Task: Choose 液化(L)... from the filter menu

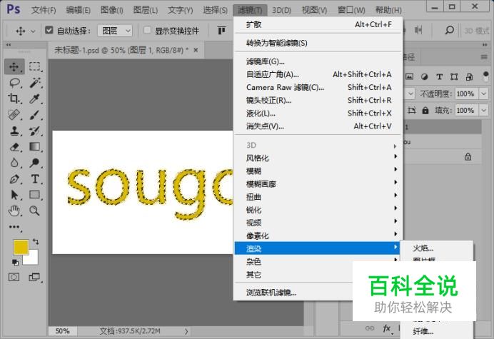Action: coord(318,113)
